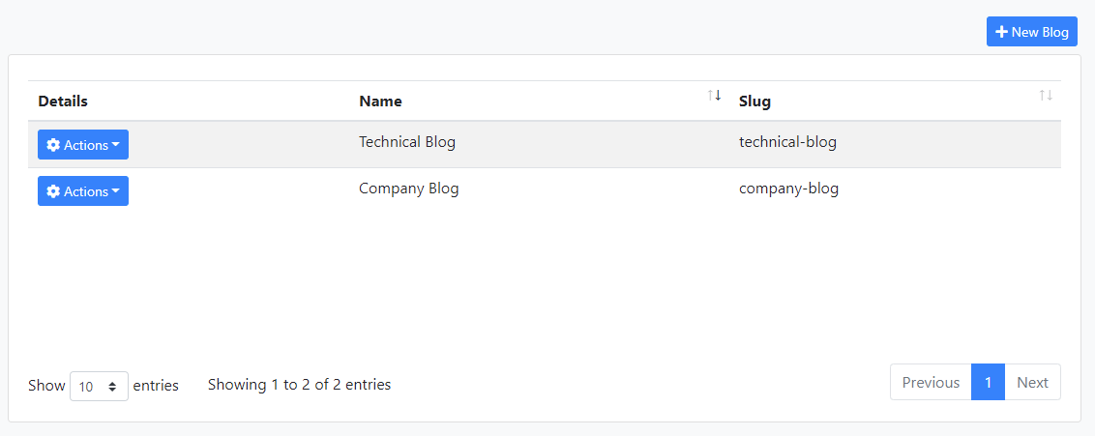
Task: Click the 'Showing 1 to 2' entries info
Action: coord(299,385)
